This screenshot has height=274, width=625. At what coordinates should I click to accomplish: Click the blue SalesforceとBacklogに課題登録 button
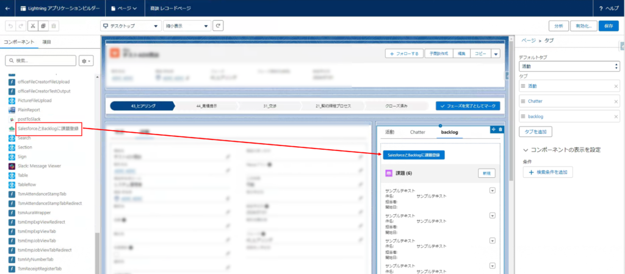point(414,155)
